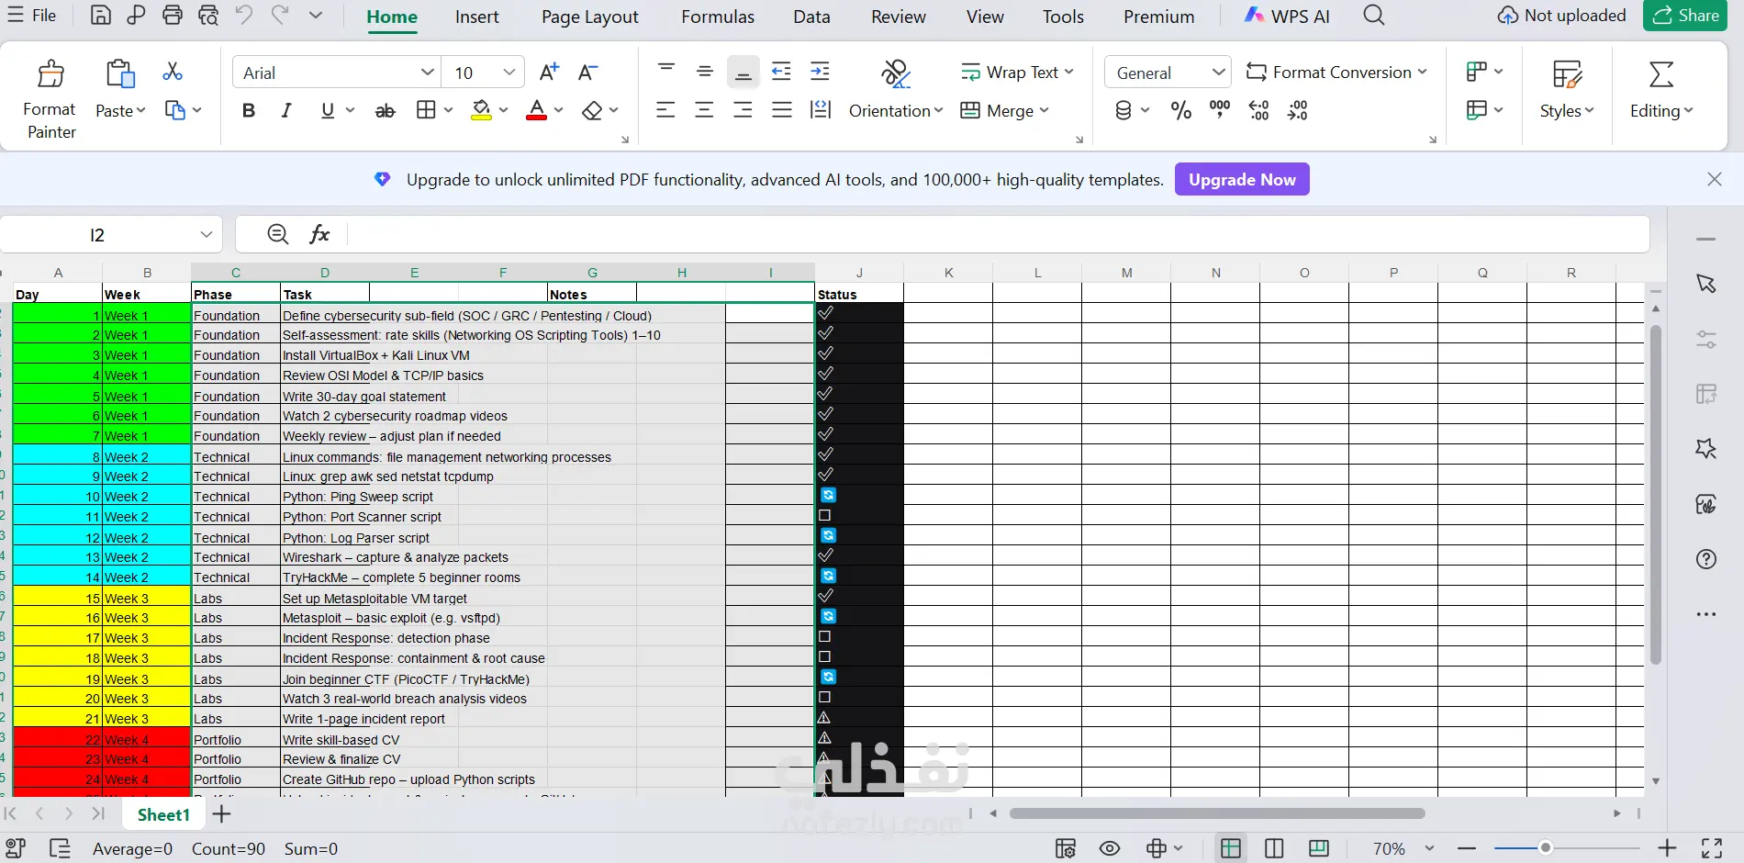Toggle the checkbox for Watch 3 real-world breach videos
This screenshot has height=863, width=1744.
point(824,698)
